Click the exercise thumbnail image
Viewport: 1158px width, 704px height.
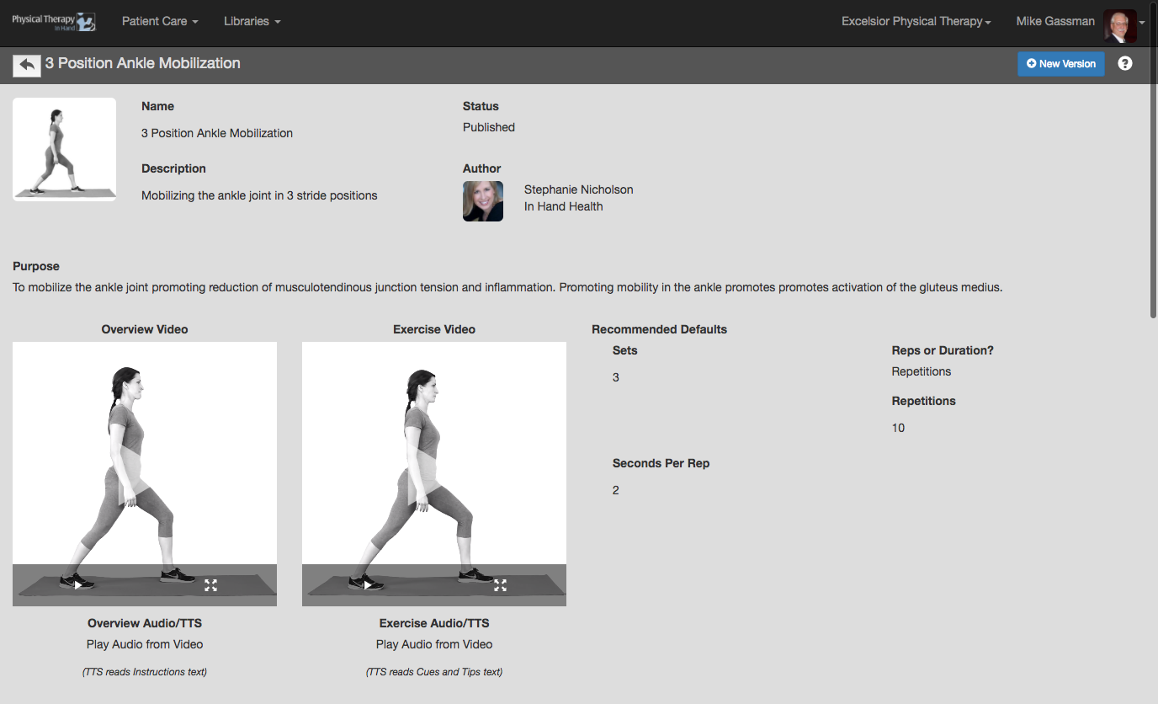[x=64, y=149]
